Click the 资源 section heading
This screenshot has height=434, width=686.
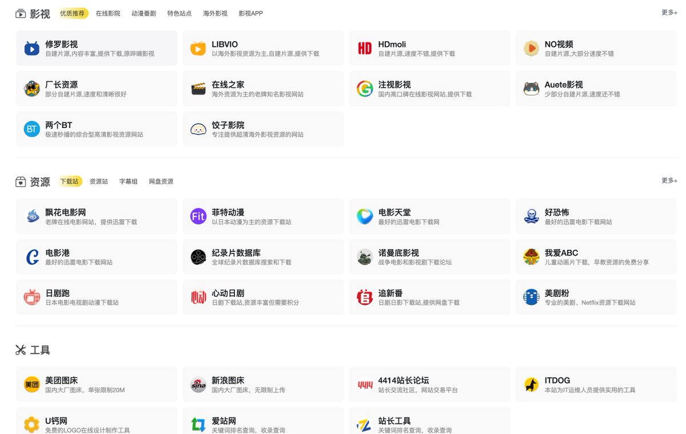coord(40,182)
